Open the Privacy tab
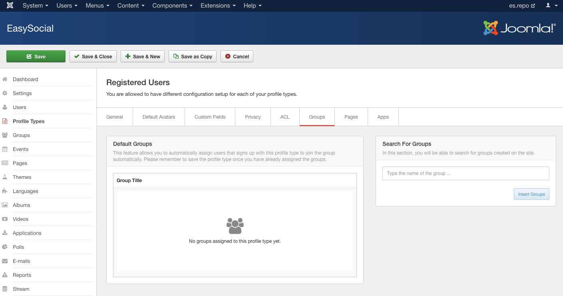Image resolution: width=563 pixels, height=296 pixels. coord(253,117)
